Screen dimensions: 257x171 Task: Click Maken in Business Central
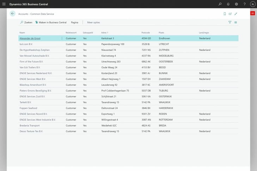51,23
